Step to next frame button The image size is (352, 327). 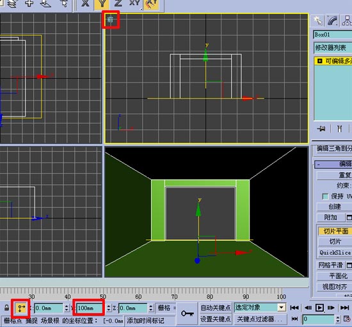pos(331,307)
